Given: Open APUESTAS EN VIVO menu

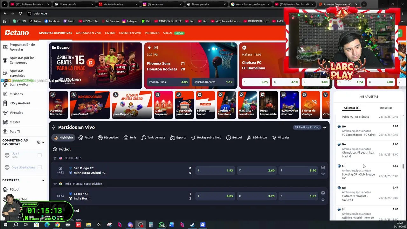Looking at the screenshot, I should [88, 33].
